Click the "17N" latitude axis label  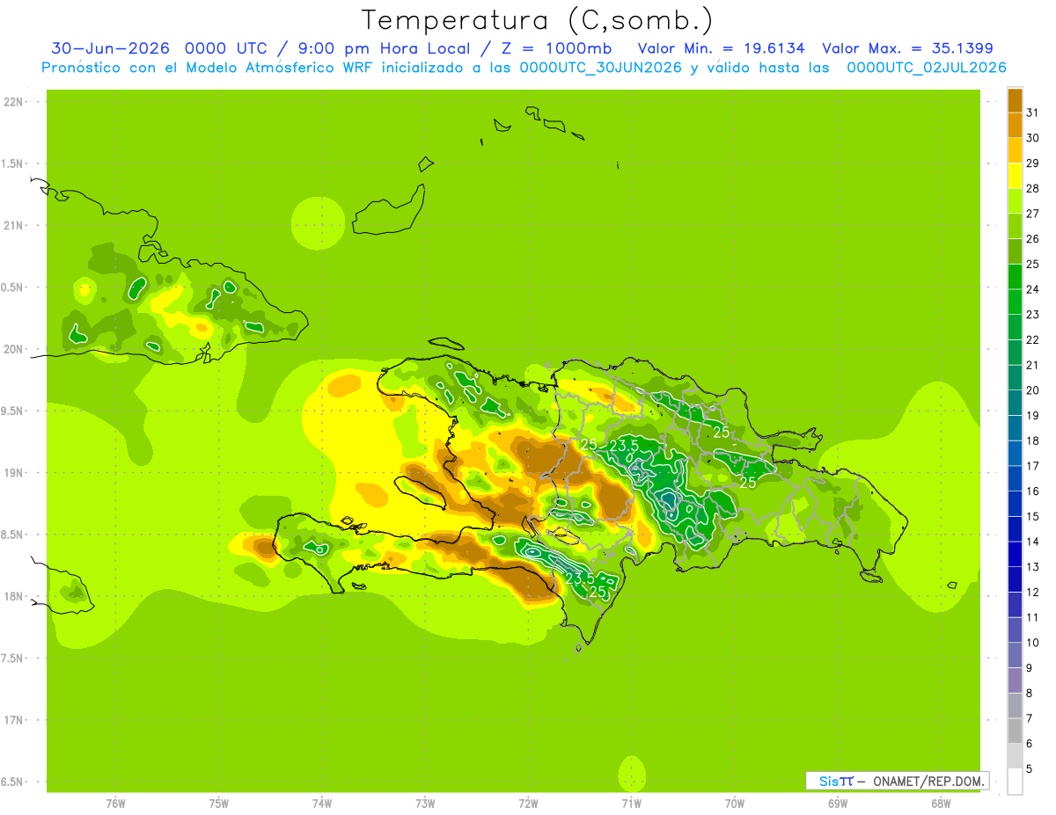(x=15, y=720)
